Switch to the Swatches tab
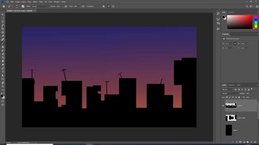 tap(231, 12)
